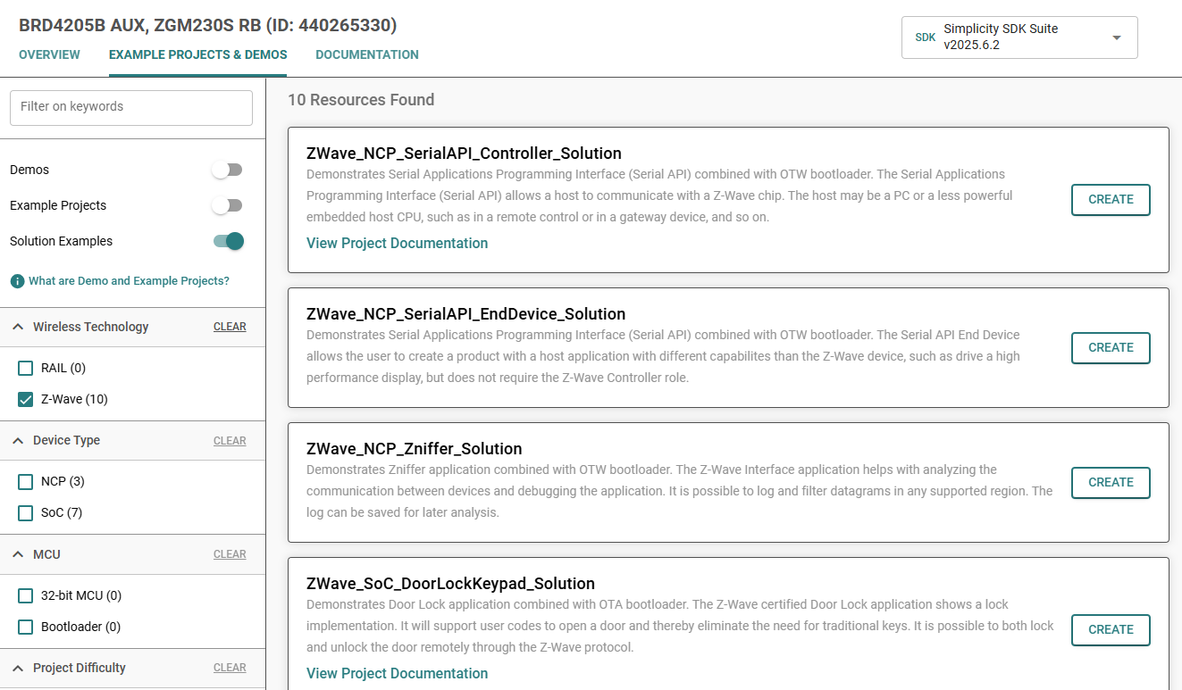Viewport: 1182px width, 690px height.
Task: Disable the Solution Examples toggle
Action: (227, 241)
